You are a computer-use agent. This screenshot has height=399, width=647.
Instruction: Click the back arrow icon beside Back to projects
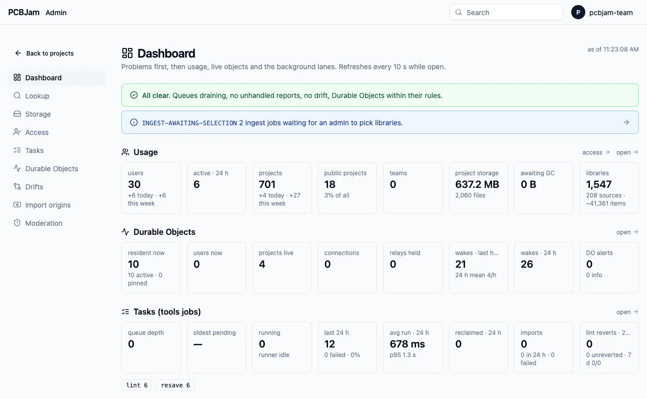tap(18, 53)
